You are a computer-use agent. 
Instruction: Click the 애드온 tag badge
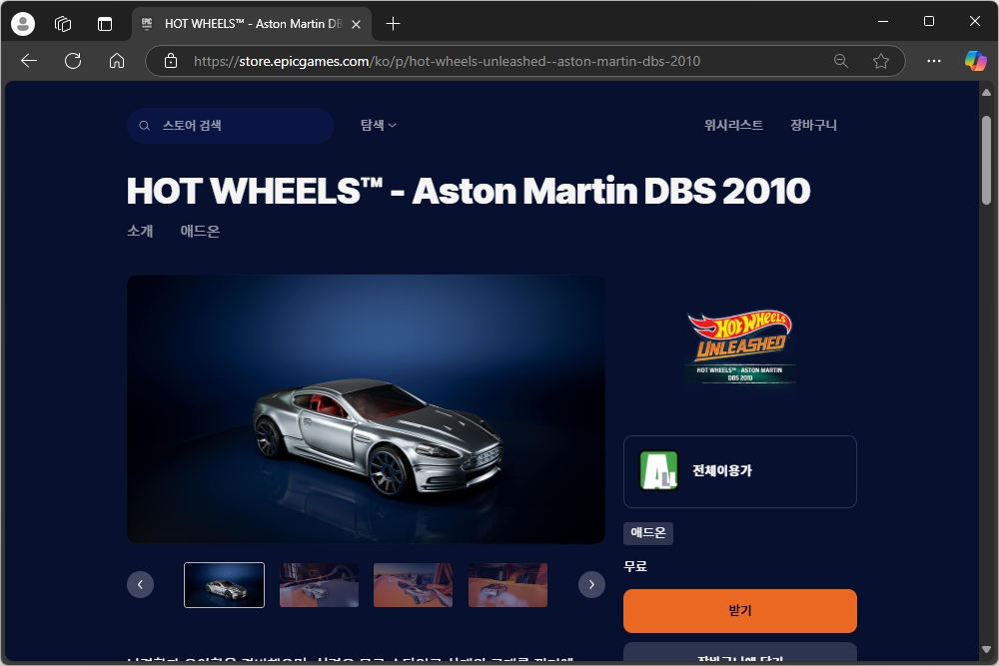648,533
